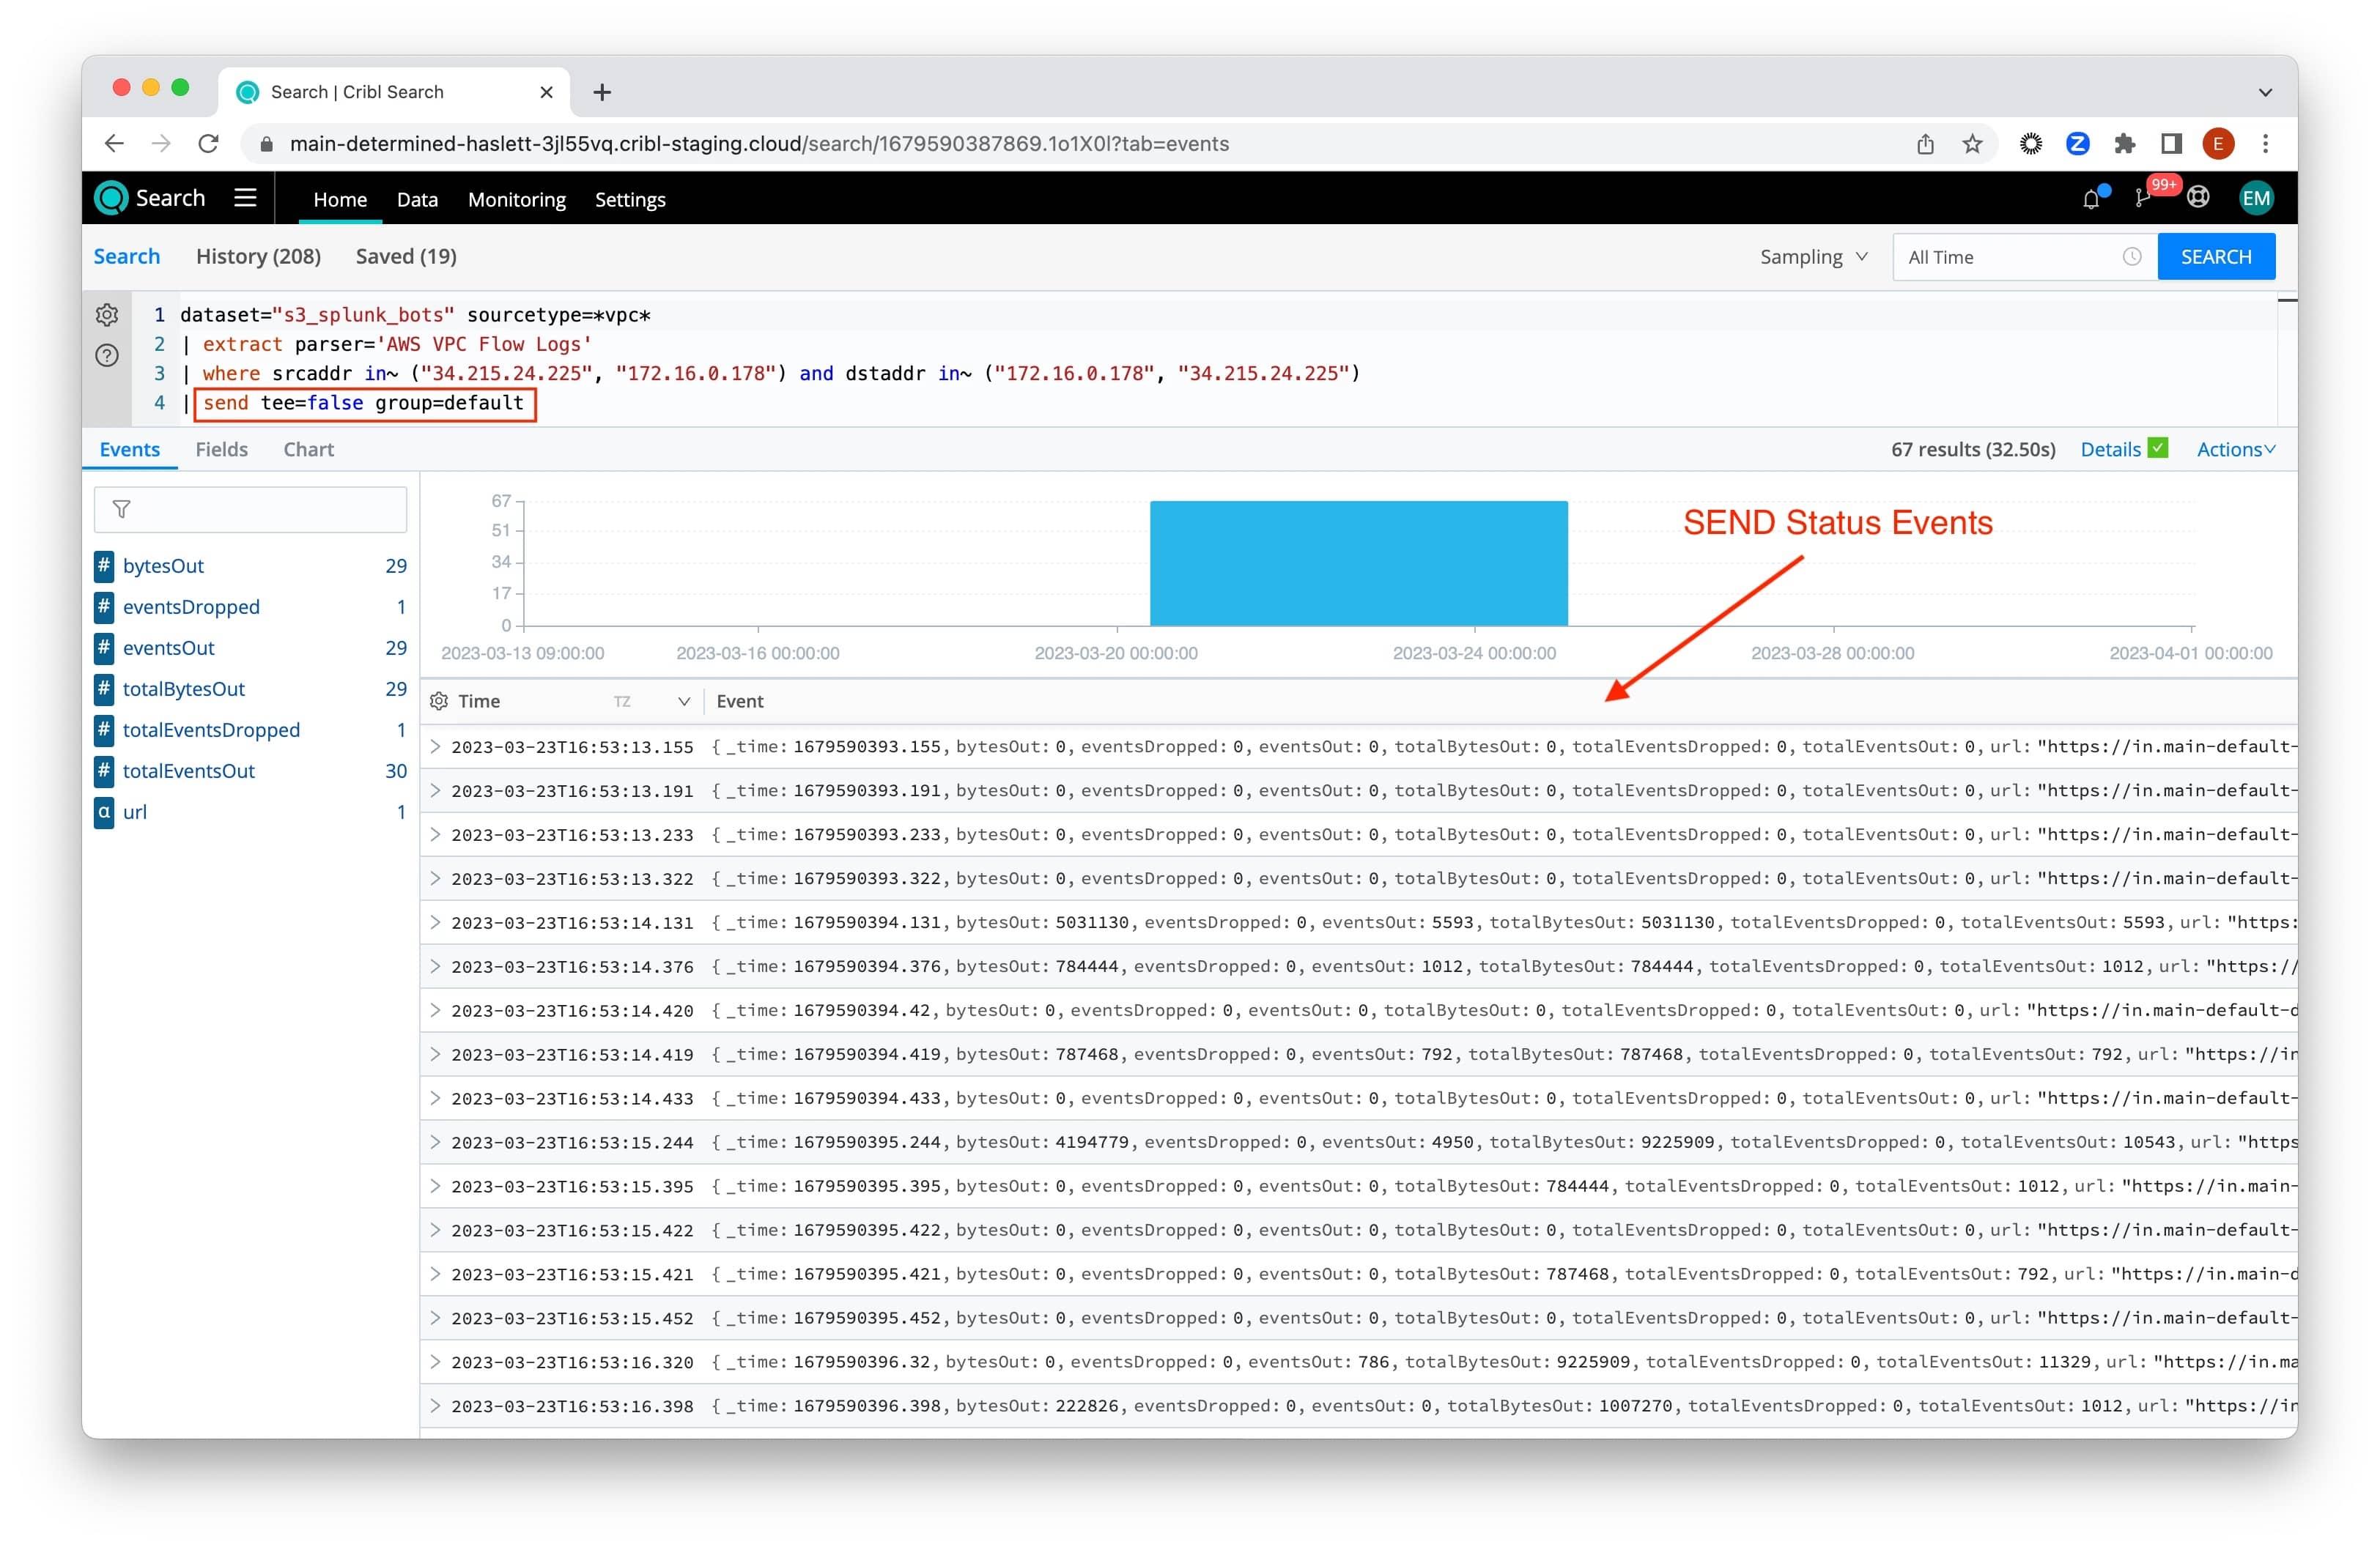Open the hamburger navigation menu
The width and height of the screenshot is (2380, 1547).
(245, 198)
